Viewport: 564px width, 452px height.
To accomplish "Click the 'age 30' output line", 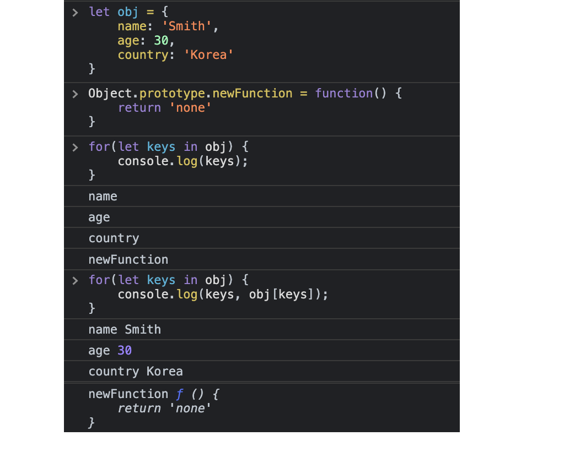I will coord(109,350).
